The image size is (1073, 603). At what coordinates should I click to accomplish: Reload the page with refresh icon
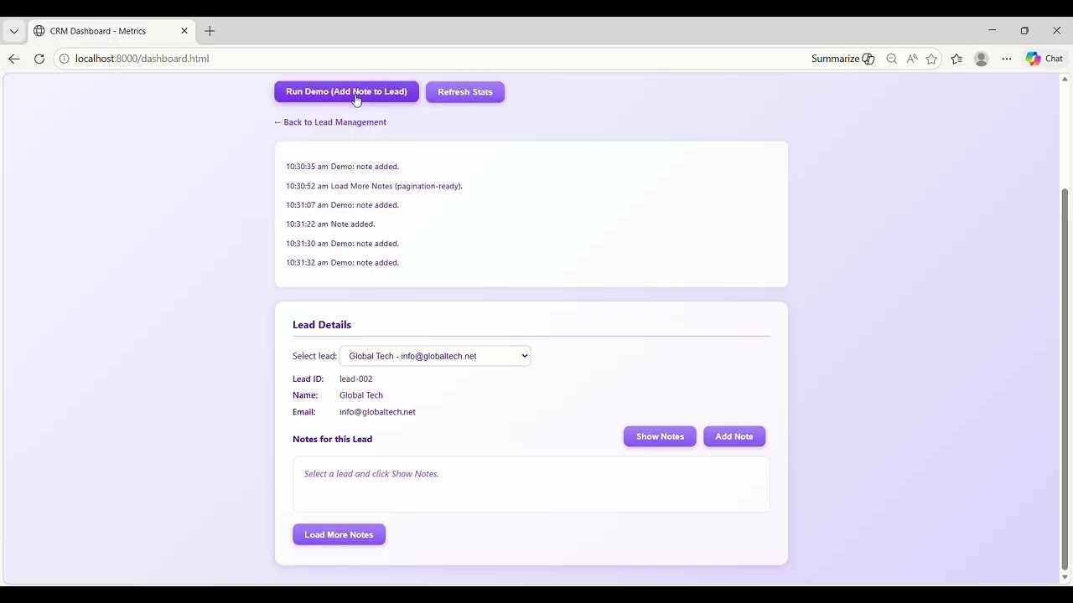39,59
